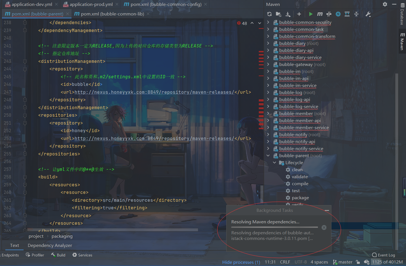Expand bubble-common-security module

point(268,22)
